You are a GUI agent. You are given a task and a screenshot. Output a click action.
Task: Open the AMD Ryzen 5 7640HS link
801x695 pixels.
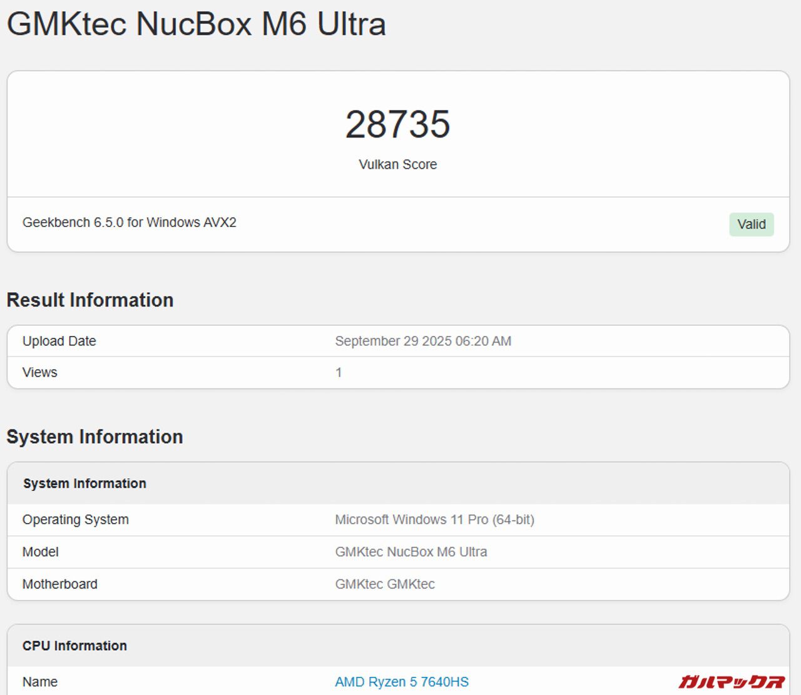[401, 681]
